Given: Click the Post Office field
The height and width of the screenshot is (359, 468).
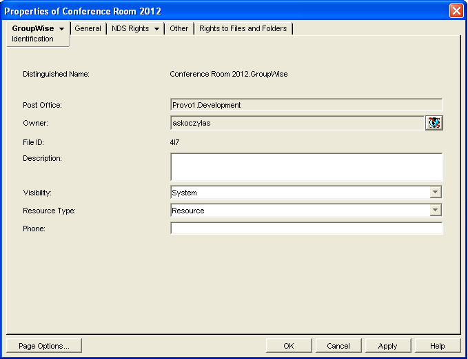Looking at the screenshot, I should (306, 105).
